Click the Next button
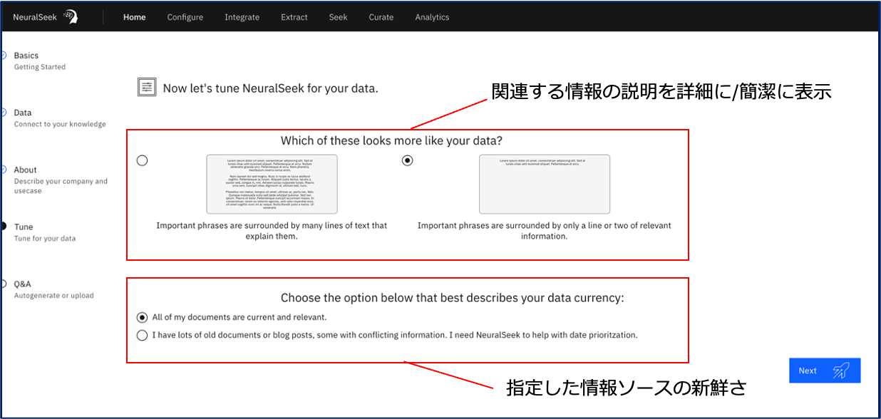Screen dimensions: 881x419 tap(825, 371)
